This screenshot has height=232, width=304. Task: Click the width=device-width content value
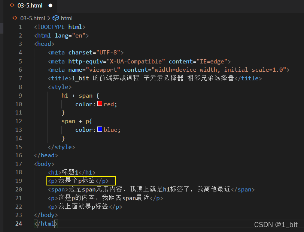tap(219, 70)
